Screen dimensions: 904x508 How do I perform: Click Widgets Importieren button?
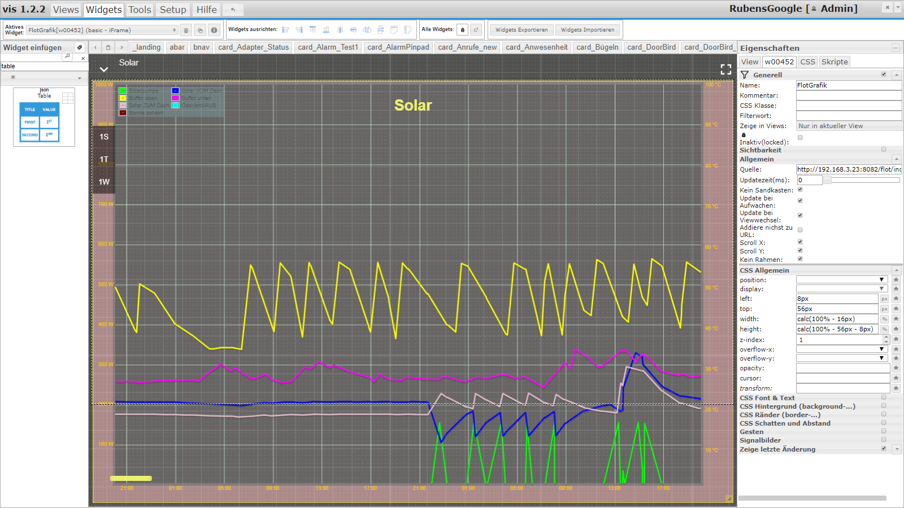coord(588,30)
